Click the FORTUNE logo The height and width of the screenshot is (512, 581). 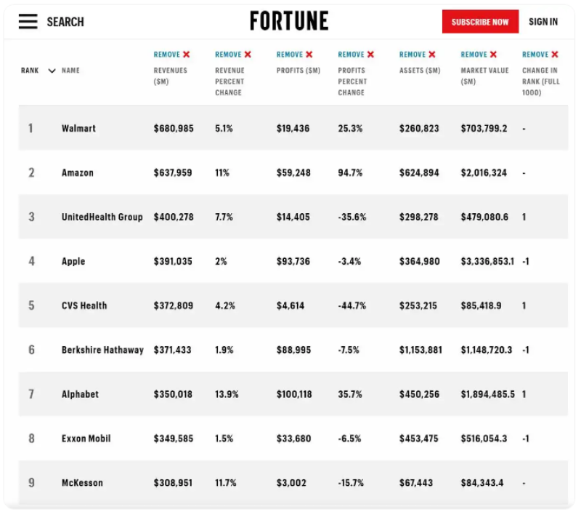tap(289, 21)
